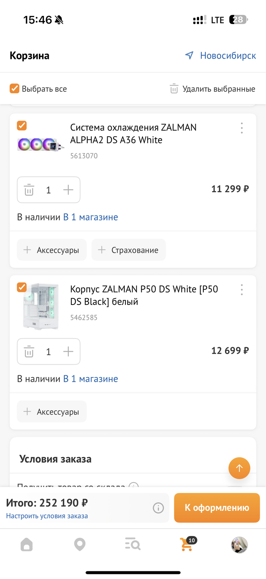Image resolution: width=266 pixels, height=579 pixels.
Task: Open three-dot menu for ZALMAN P50 case
Action: pyautogui.click(x=242, y=290)
